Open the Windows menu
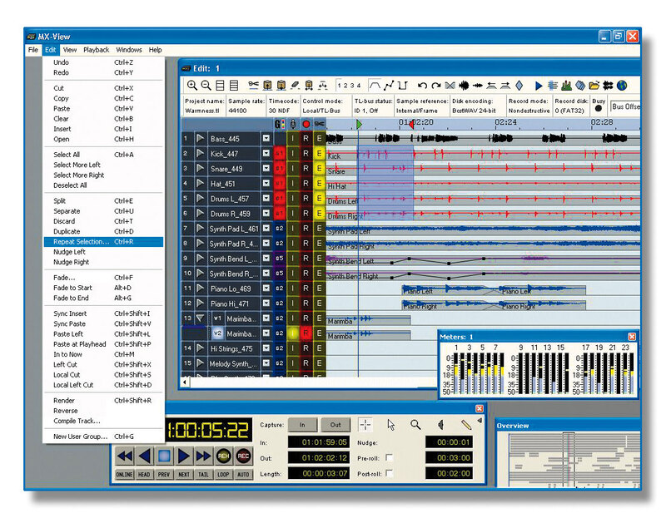666x518 pixels. (129, 50)
